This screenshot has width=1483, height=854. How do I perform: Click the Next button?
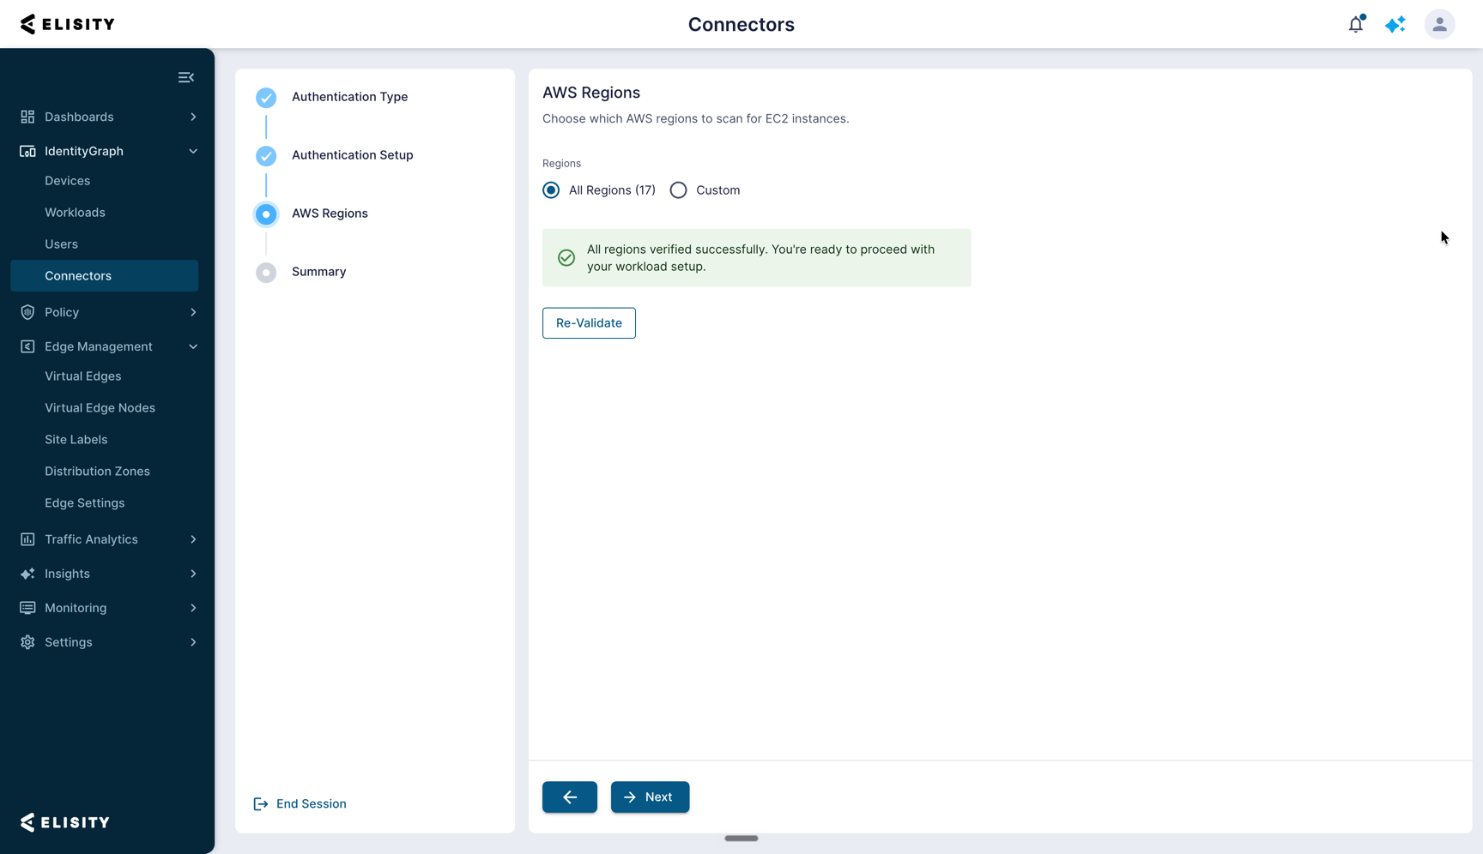point(650,797)
